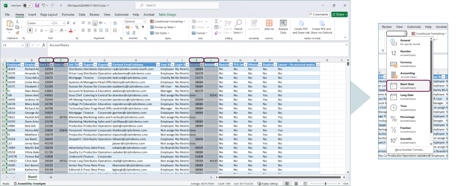Click the Increase Decimal icon
Image resolution: width=456 pixels, height=186 pixels.
(x=128, y=33)
